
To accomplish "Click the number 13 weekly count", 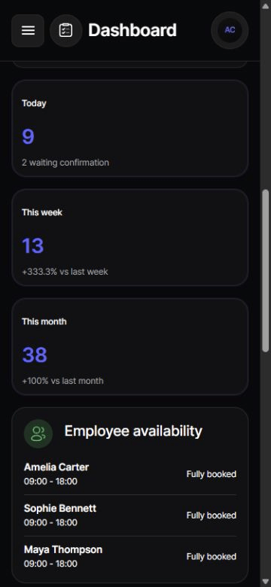I will pyautogui.click(x=33, y=246).
